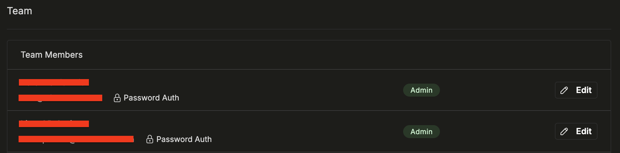
Task: Click the first team member's redacted name
Action: pyautogui.click(x=54, y=82)
